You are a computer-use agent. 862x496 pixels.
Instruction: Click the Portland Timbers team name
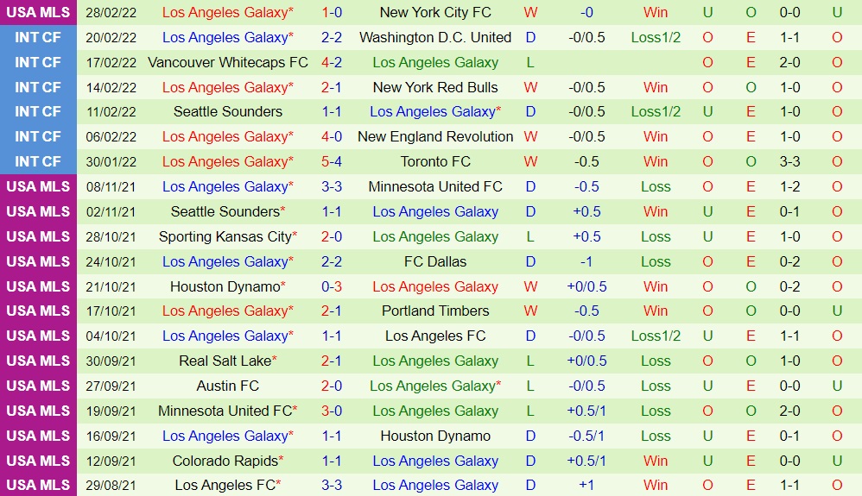(435, 311)
